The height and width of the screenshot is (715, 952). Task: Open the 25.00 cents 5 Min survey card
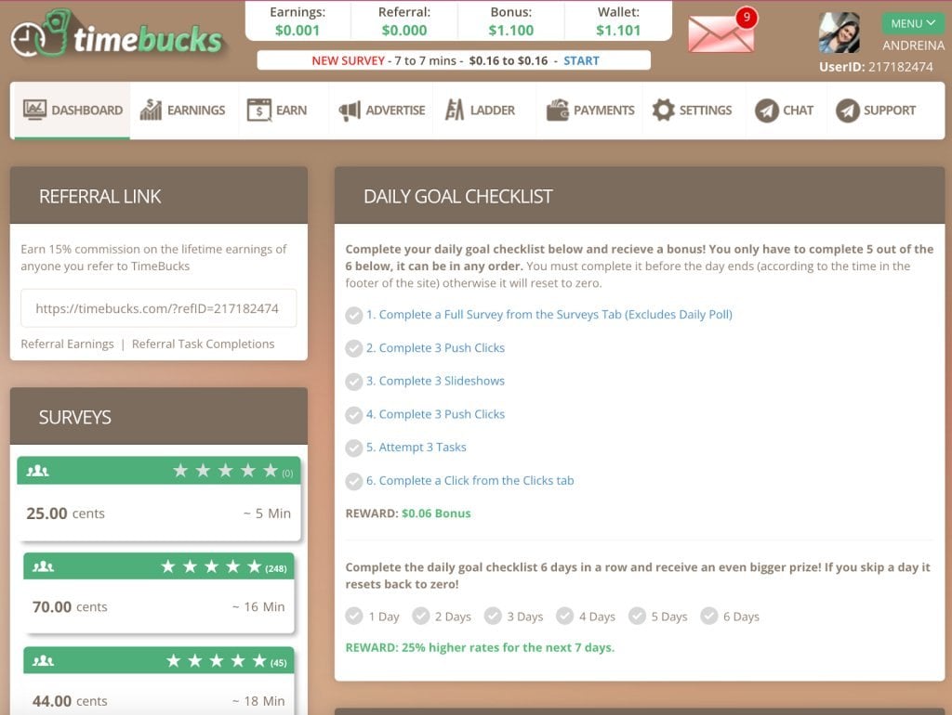159,499
